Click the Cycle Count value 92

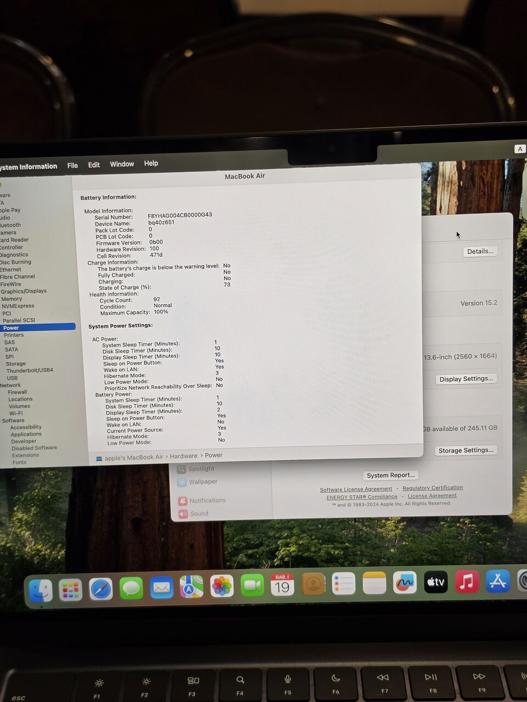156,299
